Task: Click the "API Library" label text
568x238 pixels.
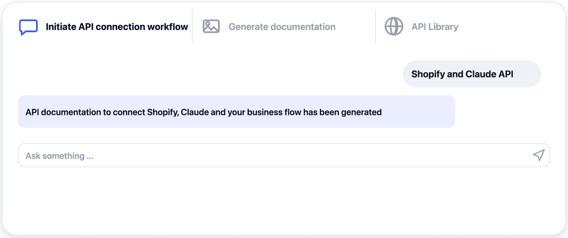Action: 434,27
